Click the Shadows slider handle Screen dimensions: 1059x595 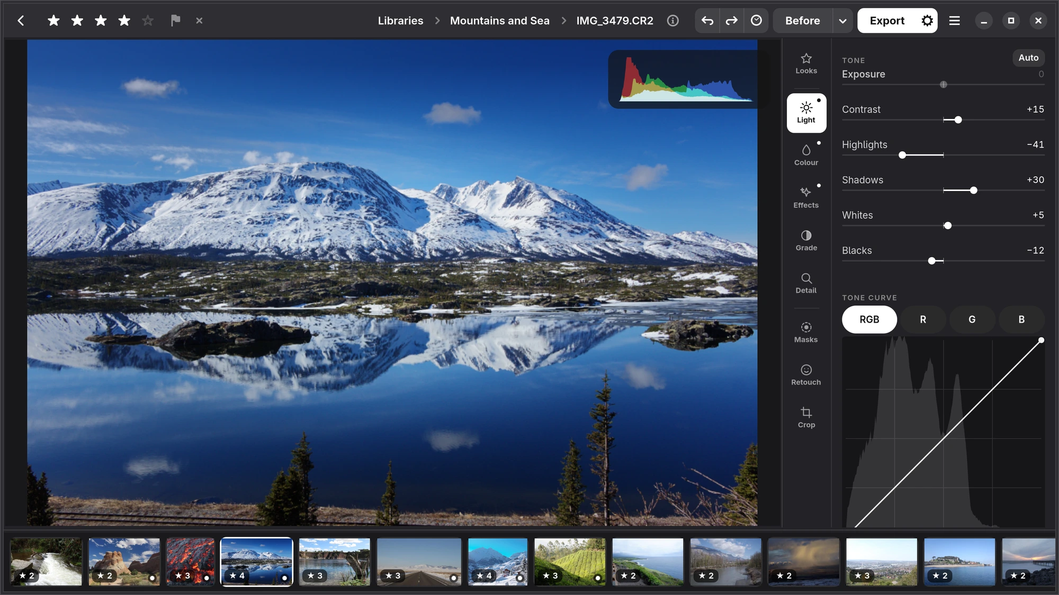point(973,190)
